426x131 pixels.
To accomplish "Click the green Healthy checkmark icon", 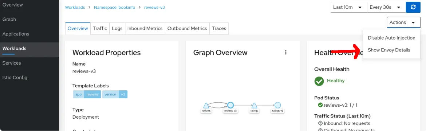I will point(319,81).
